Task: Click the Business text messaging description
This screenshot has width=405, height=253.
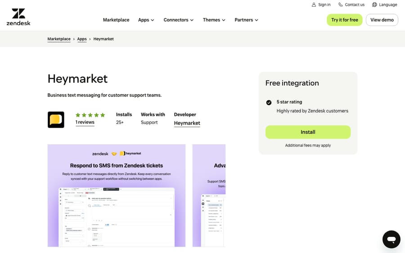Action: (104, 95)
